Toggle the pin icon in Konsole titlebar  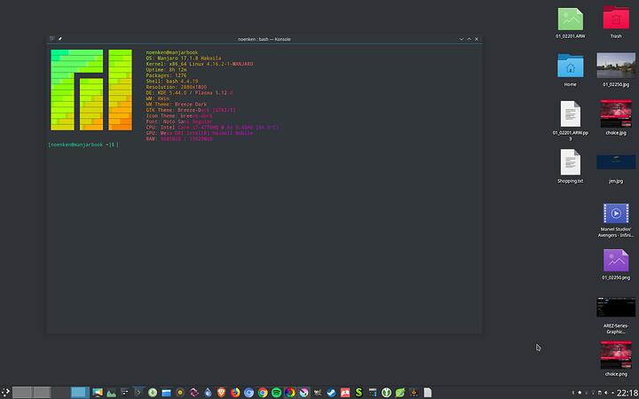[x=60, y=39]
